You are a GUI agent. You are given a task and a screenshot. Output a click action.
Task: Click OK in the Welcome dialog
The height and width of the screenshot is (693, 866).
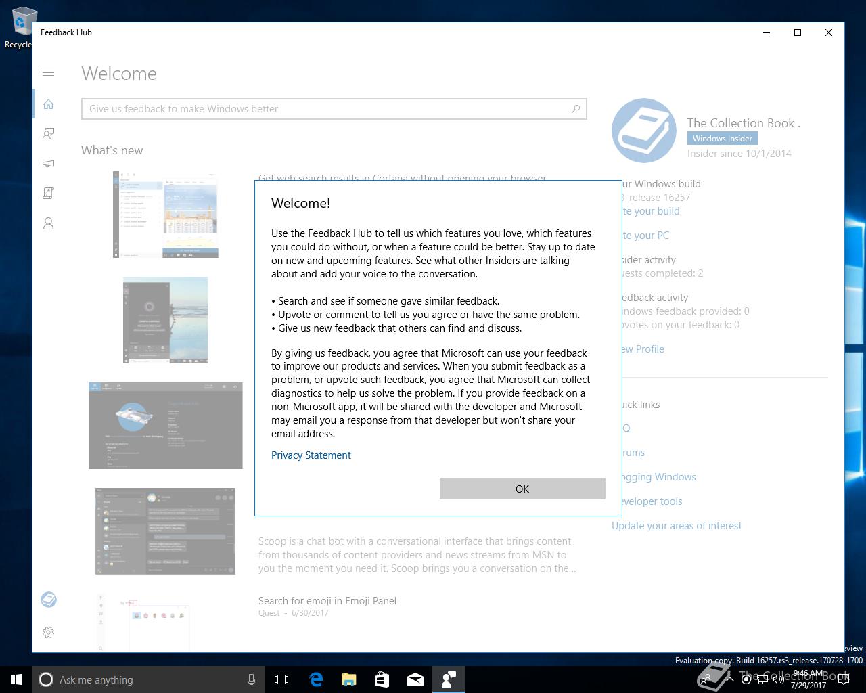point(522,489)
